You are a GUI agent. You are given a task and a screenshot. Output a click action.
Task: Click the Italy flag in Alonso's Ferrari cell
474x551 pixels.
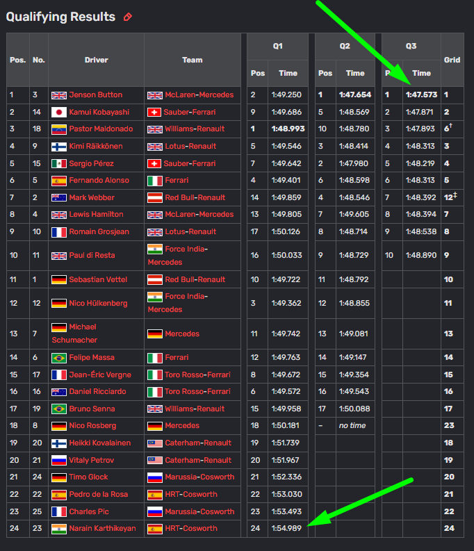coord(154,181)
